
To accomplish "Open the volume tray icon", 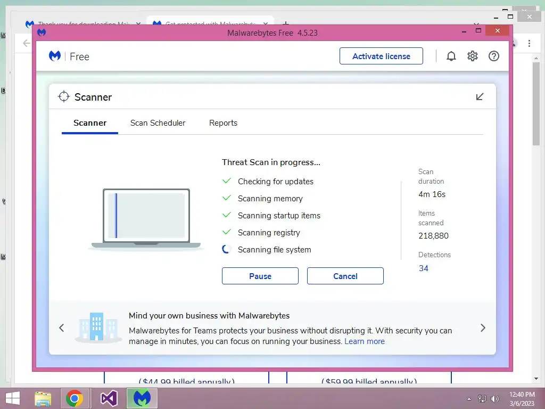I will click(x=494, y=399).
